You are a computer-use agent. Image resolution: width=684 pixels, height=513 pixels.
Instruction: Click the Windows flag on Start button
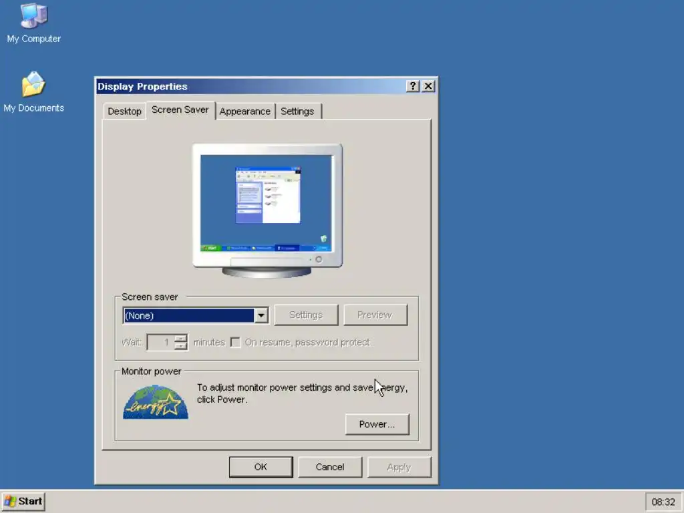click(x=9, y=501)
